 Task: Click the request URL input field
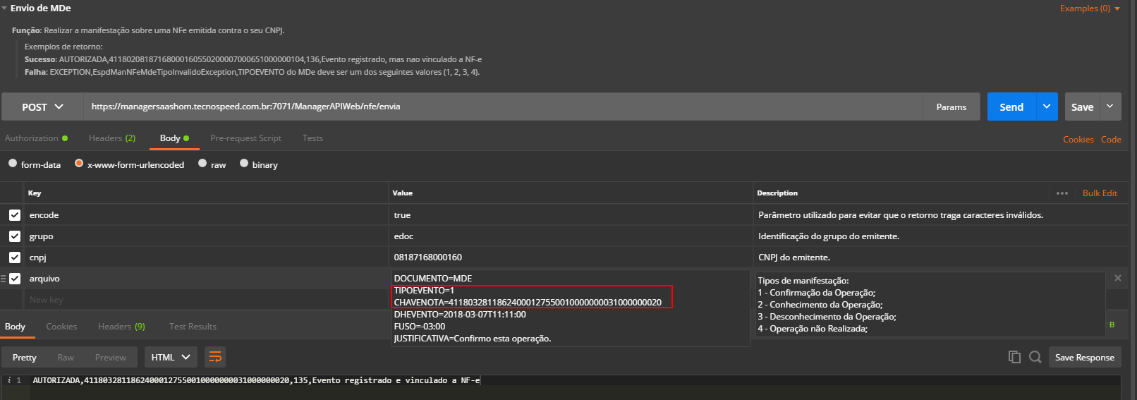pyautogui.click(x=502, y=107)
